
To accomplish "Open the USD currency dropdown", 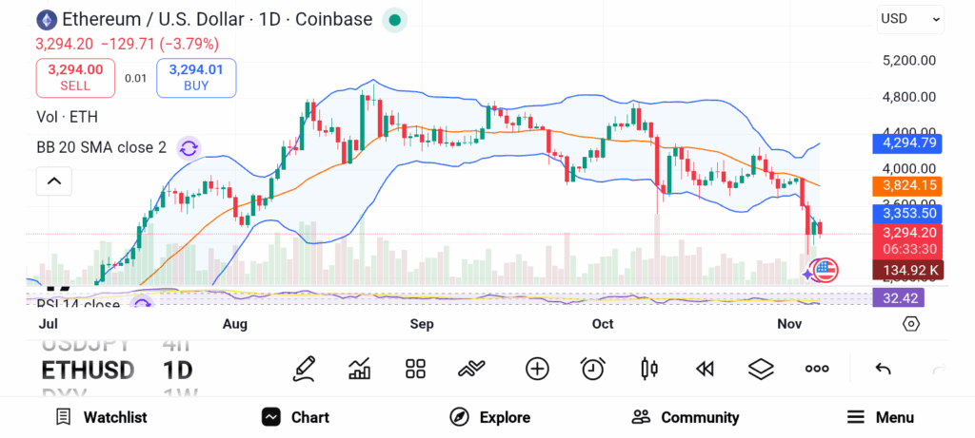I will 910,18.
